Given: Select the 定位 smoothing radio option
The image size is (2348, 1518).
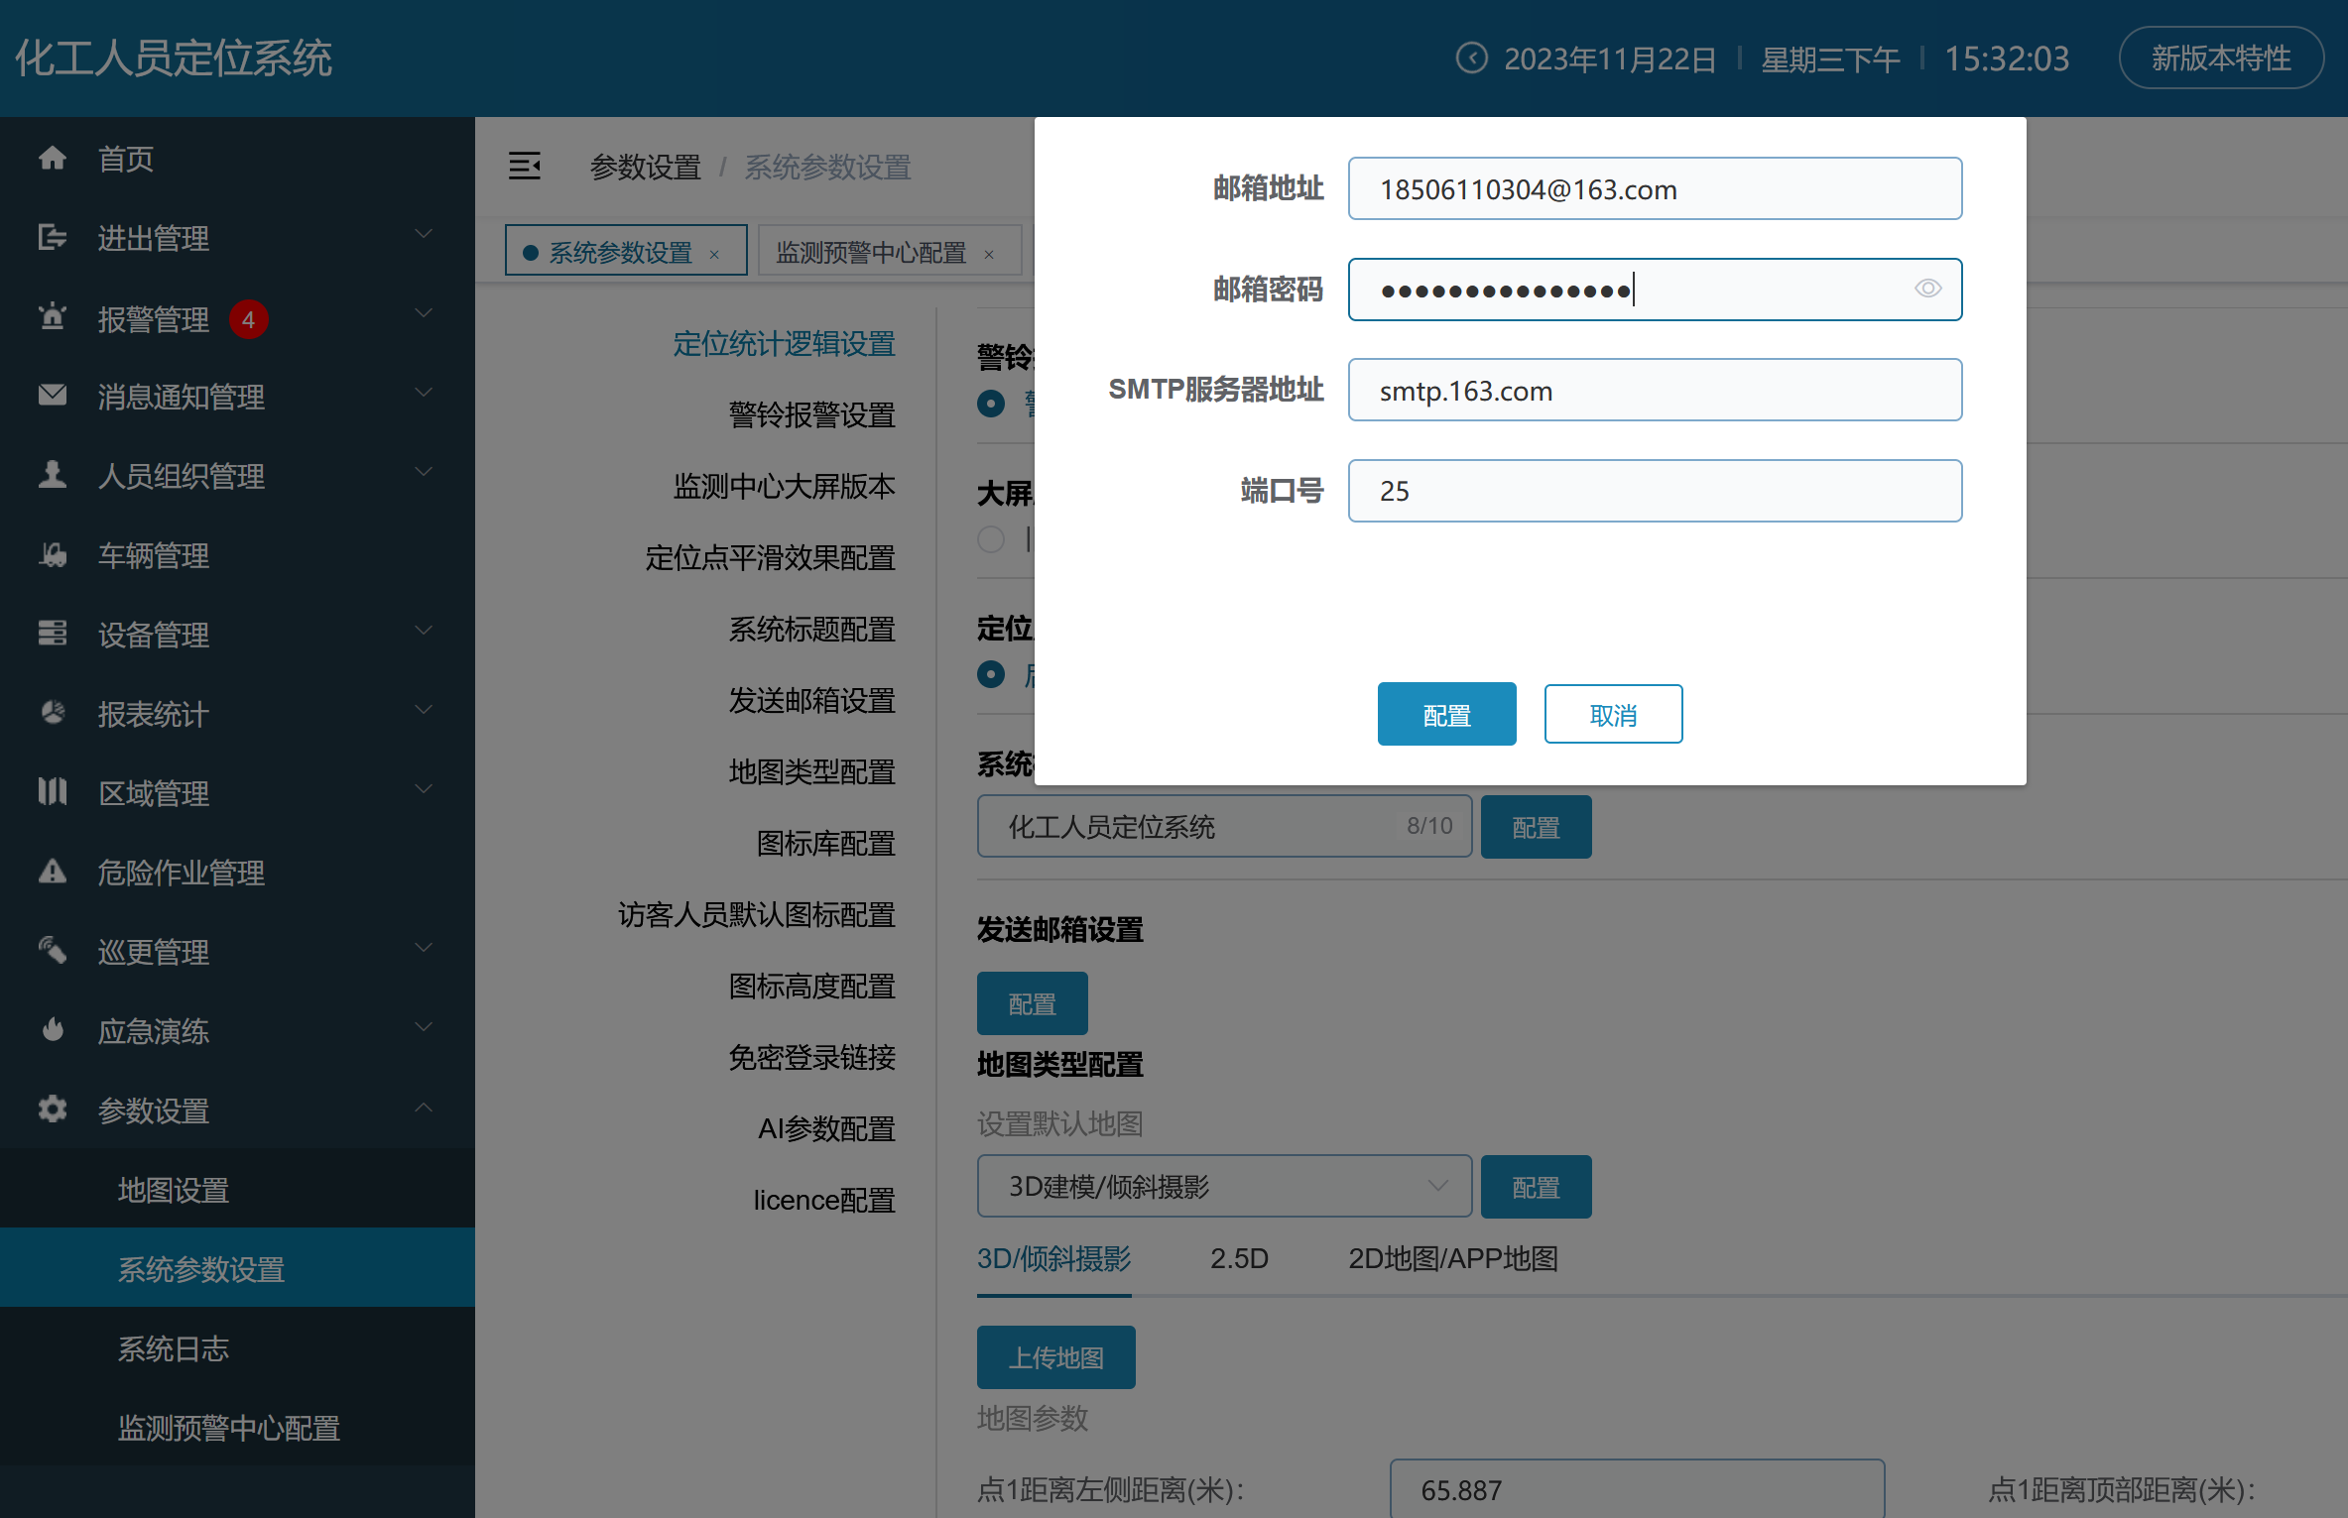Looking at the screenshot, I should click(x=991, y=675).
